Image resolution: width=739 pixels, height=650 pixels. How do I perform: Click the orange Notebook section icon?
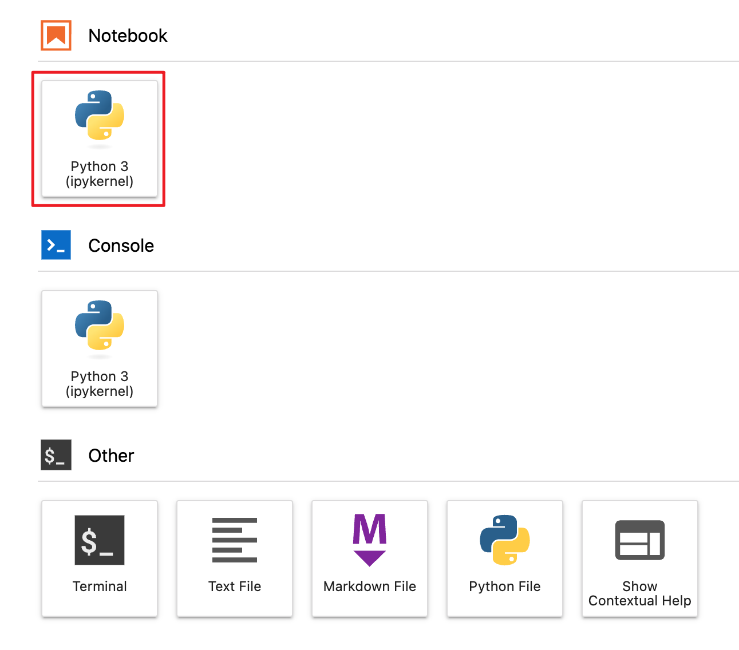point(56,35)
